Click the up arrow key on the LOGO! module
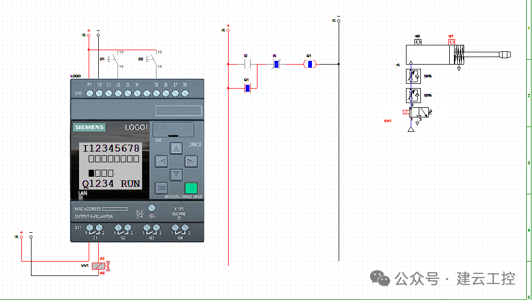Viewport: 532px width, 300px height. (x=176, y=148)
